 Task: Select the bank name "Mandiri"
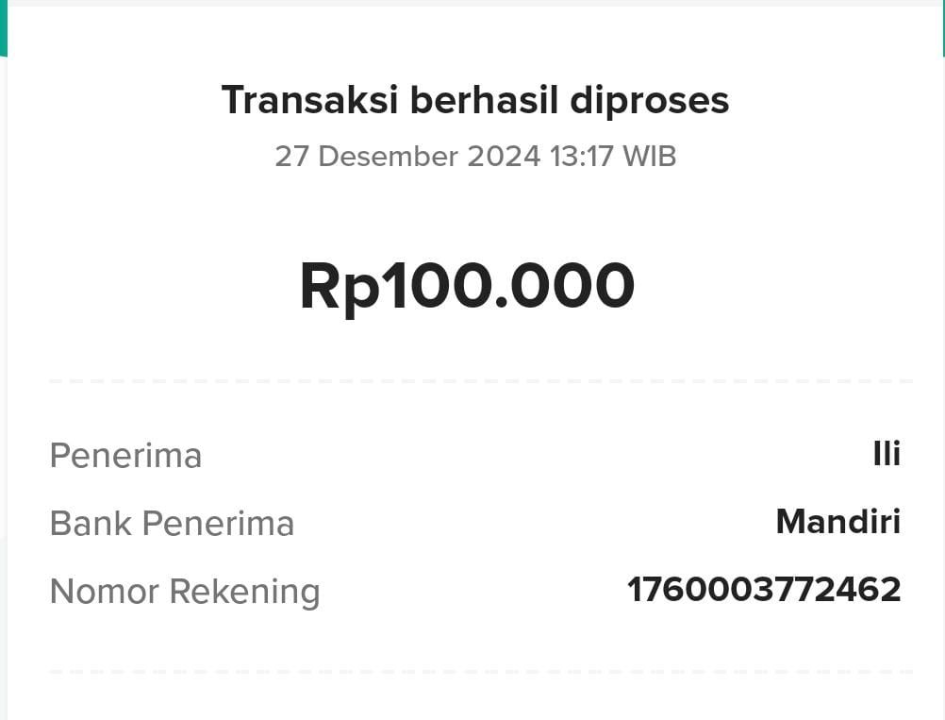click(837, 522)
